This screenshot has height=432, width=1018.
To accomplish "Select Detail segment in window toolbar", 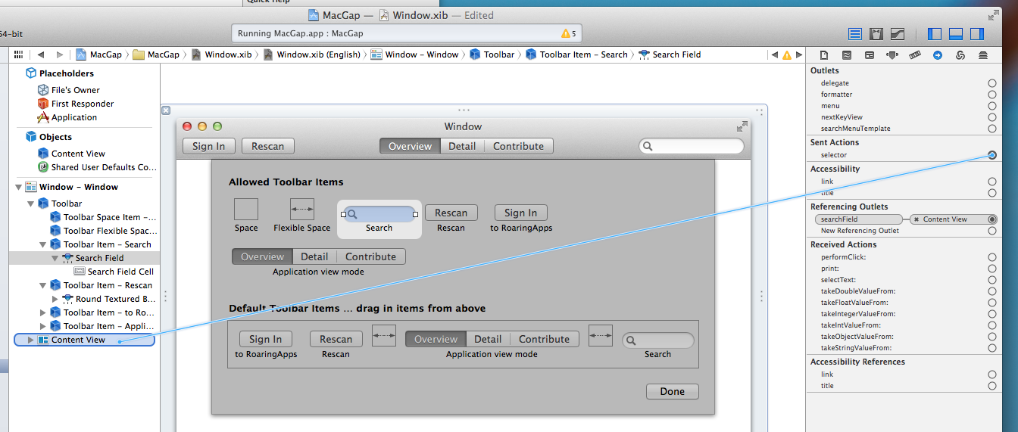I will click(462, 146).
